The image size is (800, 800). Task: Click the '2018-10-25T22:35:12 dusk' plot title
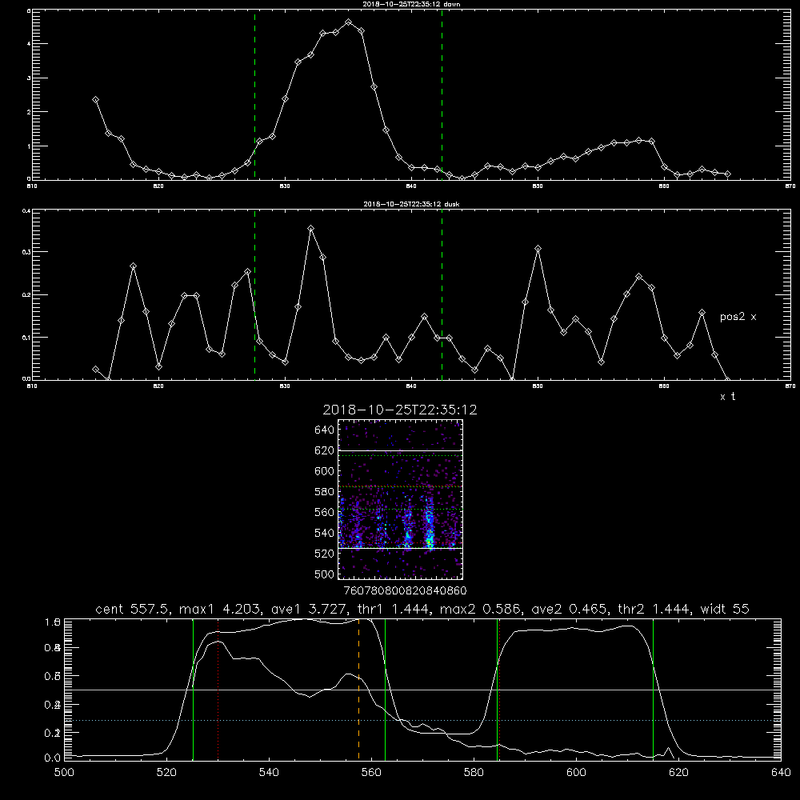411,204
